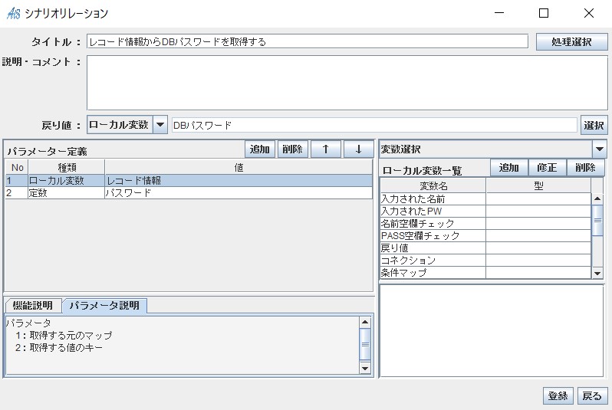
Task: Switch to the 機能説明 tab
Action: click(x=33, y=306)
